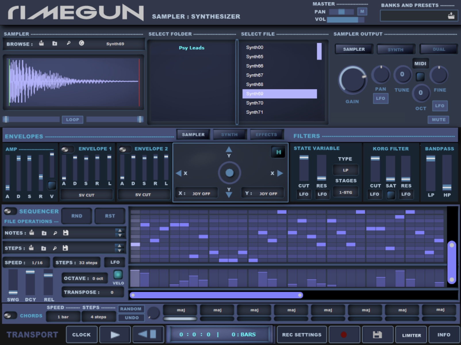This screenshot has width=461, height=345.
Task: Click the joystick down Y arrow
Action: click(229, 195)
